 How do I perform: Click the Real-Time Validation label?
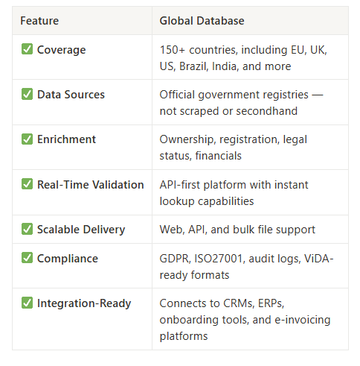tap(91, 185)
